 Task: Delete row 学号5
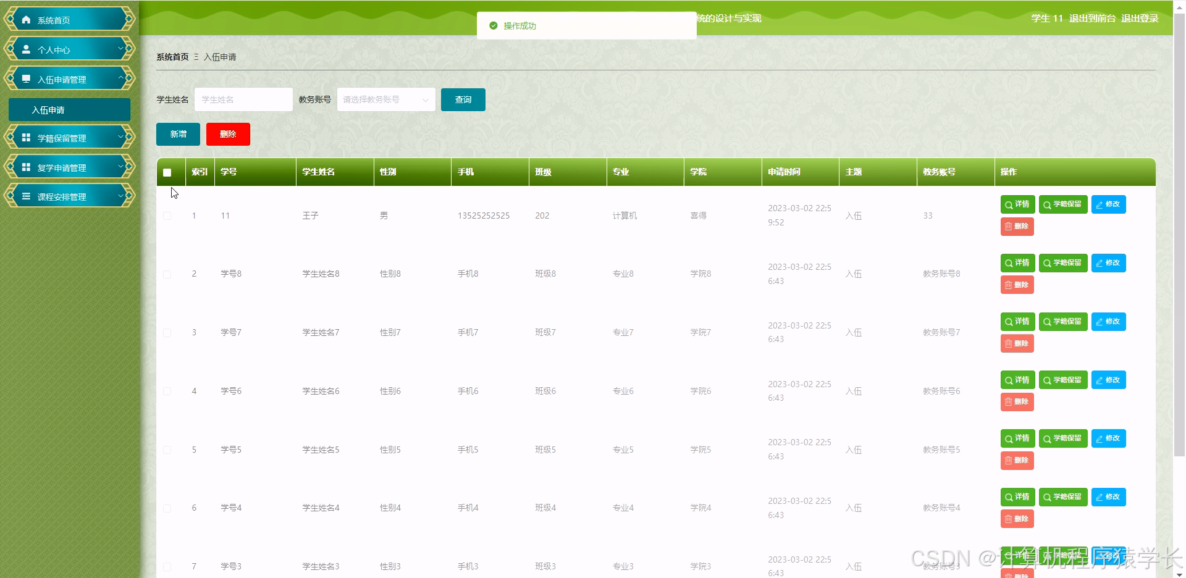pos(1017,461)
